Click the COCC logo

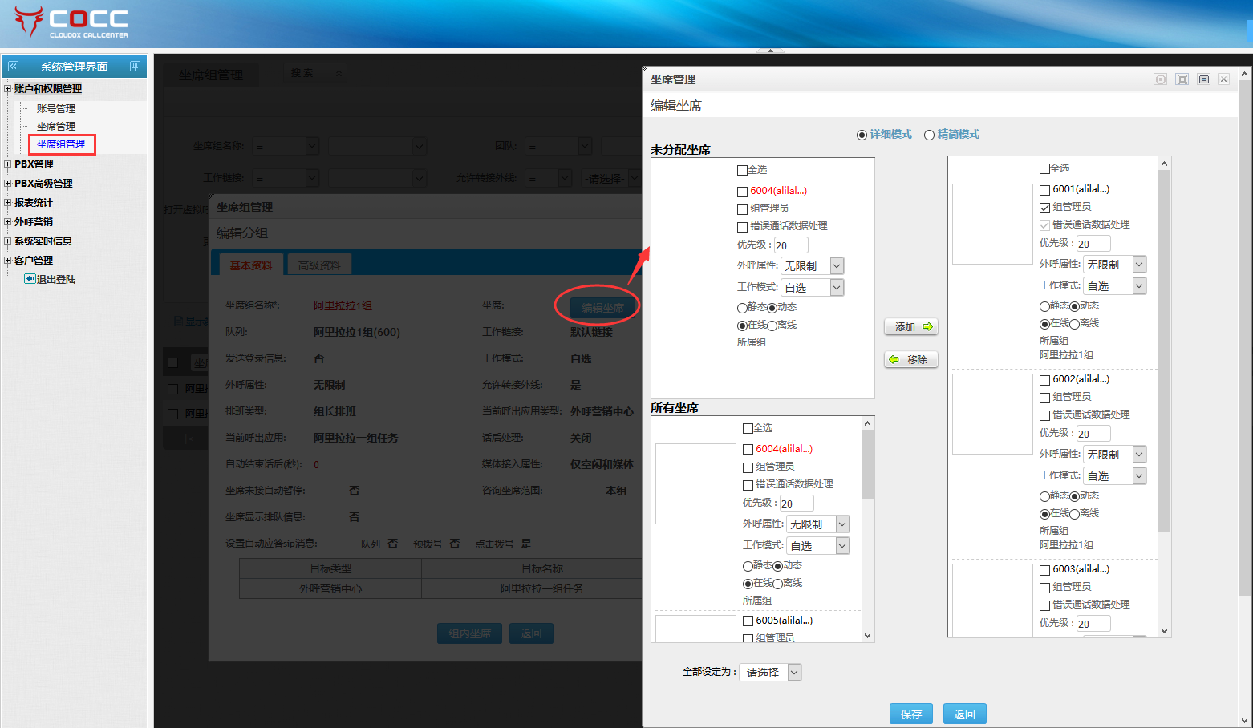(71, 22)
